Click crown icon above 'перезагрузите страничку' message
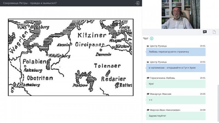This screenshot has height=123, width=219. (x=148, y=46)
